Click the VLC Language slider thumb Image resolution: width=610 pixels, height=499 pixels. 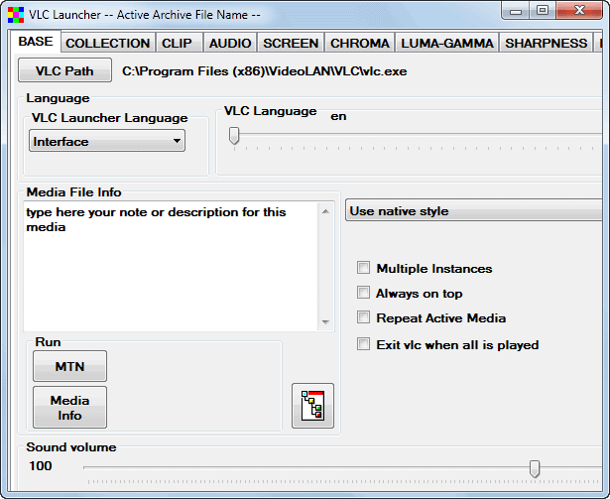234,136
